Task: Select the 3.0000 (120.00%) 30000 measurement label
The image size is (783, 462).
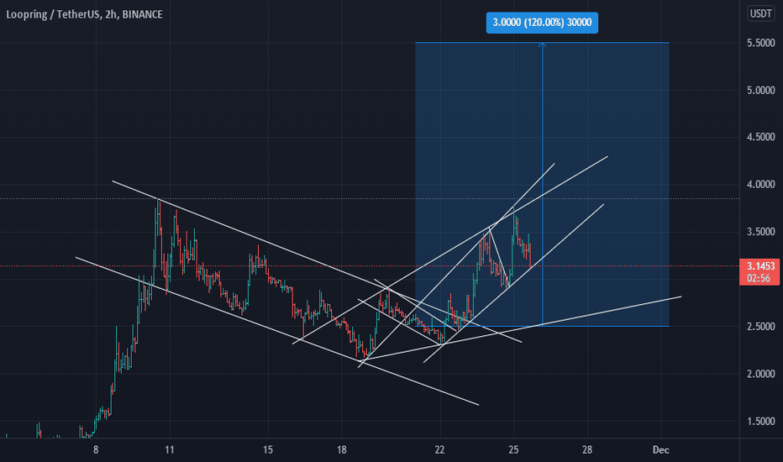Action: (x=542, y=23)
